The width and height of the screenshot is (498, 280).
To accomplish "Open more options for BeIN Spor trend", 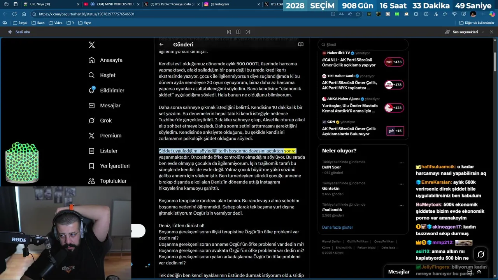I will pyautogui.click(x=402, y=163).
